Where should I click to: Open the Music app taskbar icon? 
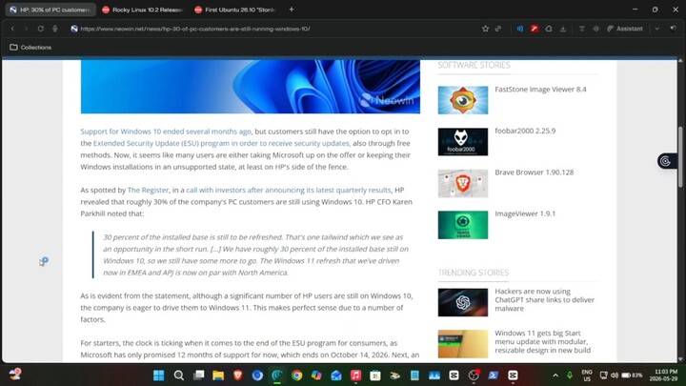point(355,376)
